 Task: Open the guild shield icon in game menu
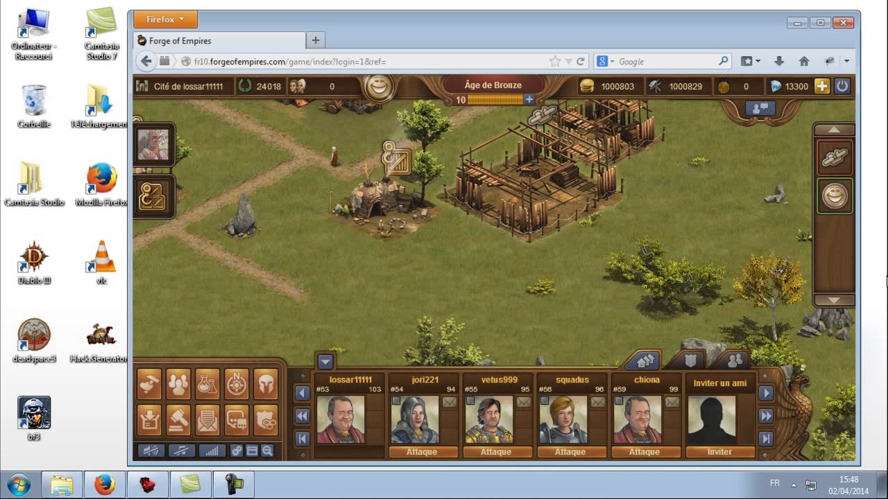[x=266, y=419]
